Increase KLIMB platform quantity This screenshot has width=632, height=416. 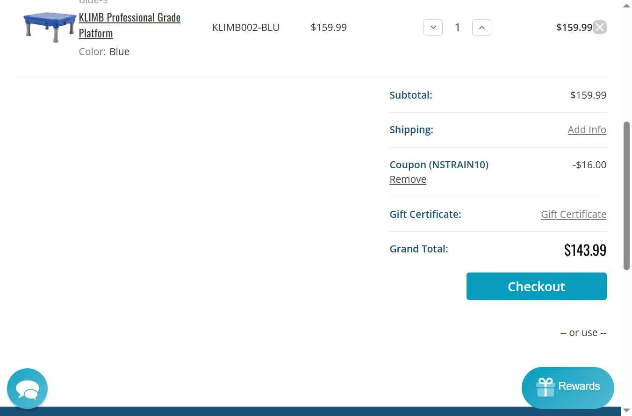click(x=481, y=27)
